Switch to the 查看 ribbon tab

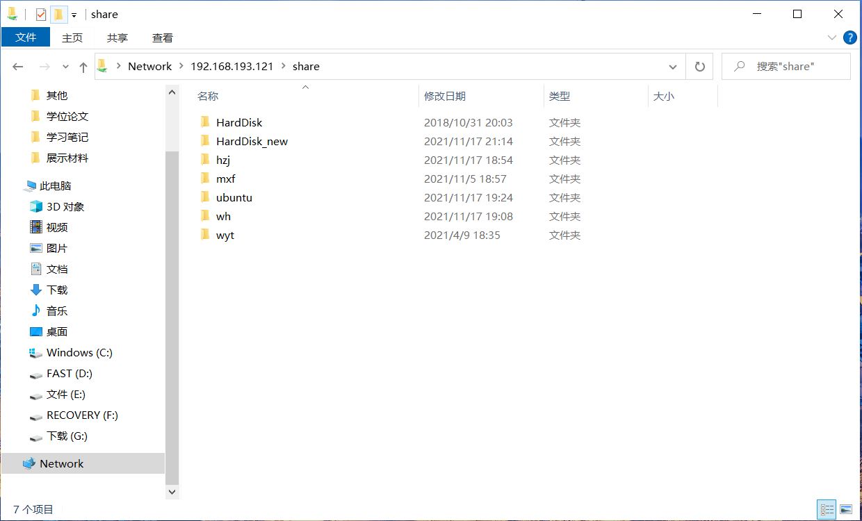[x=163, y=38]
